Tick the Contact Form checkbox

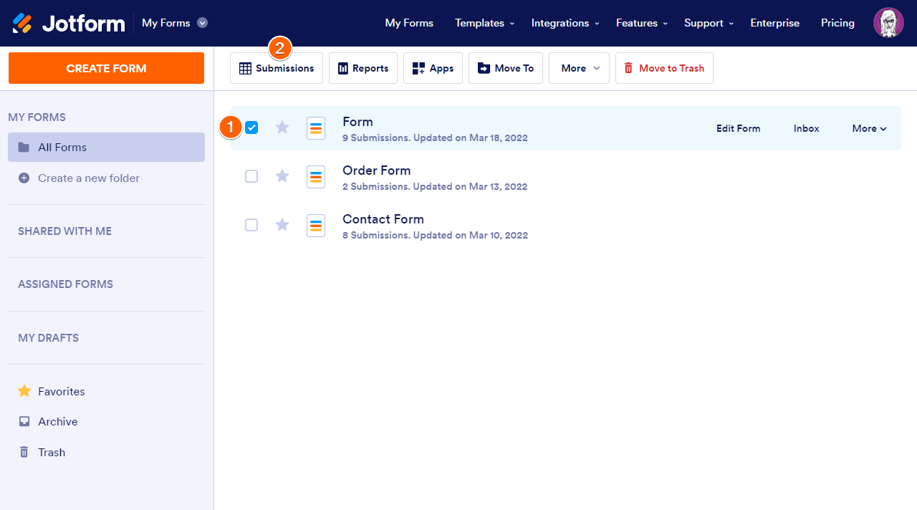point(251,225)
